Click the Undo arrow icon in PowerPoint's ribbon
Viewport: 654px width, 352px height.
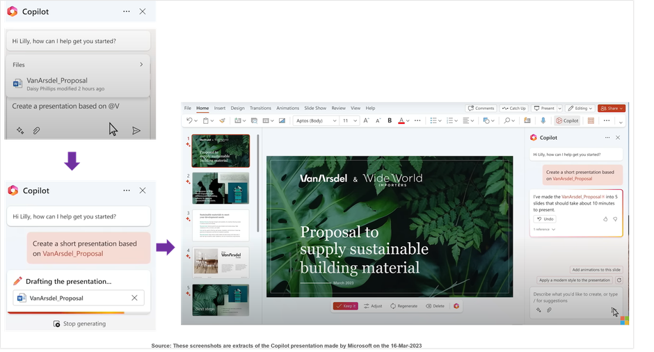pos(189,120)
